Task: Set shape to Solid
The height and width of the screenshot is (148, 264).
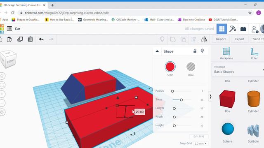Action: (170, 67)
